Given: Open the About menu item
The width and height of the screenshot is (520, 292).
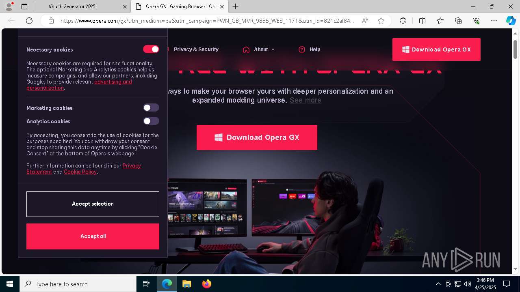Looking at the screenshot, I should [x=261, y=49].
